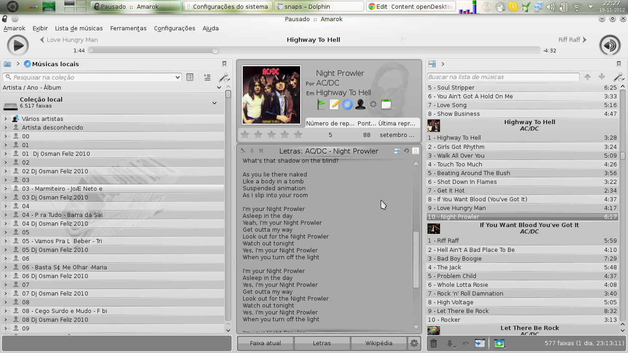Skip to next track Riff Raff
The height and width of the screenshot is (353, 628).
click(572, 40)
